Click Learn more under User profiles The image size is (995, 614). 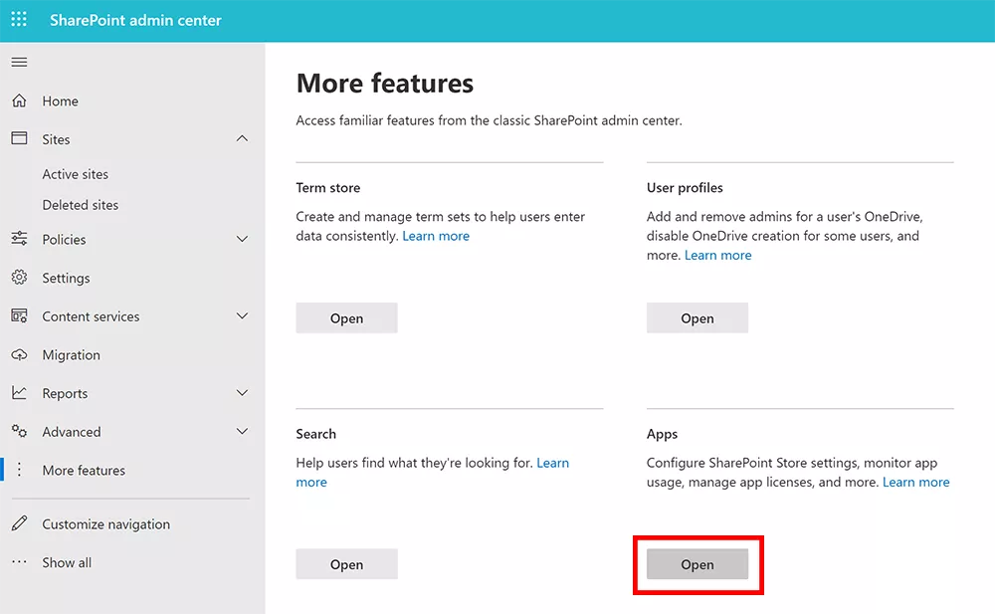[x=717, y=255]
